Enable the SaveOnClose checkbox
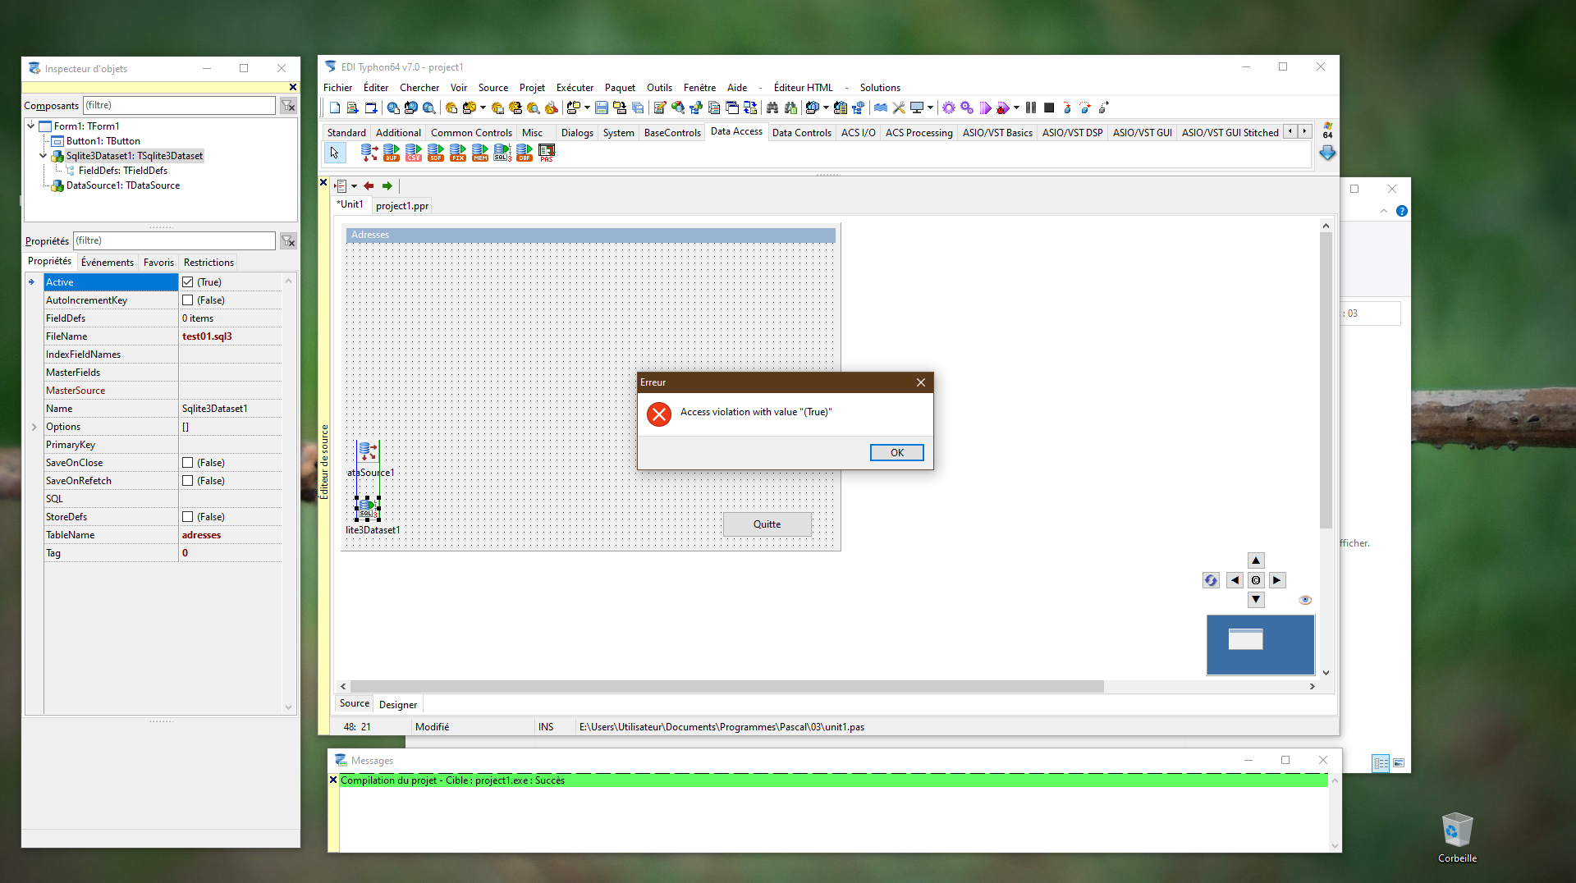 click(x=188, y=463)
